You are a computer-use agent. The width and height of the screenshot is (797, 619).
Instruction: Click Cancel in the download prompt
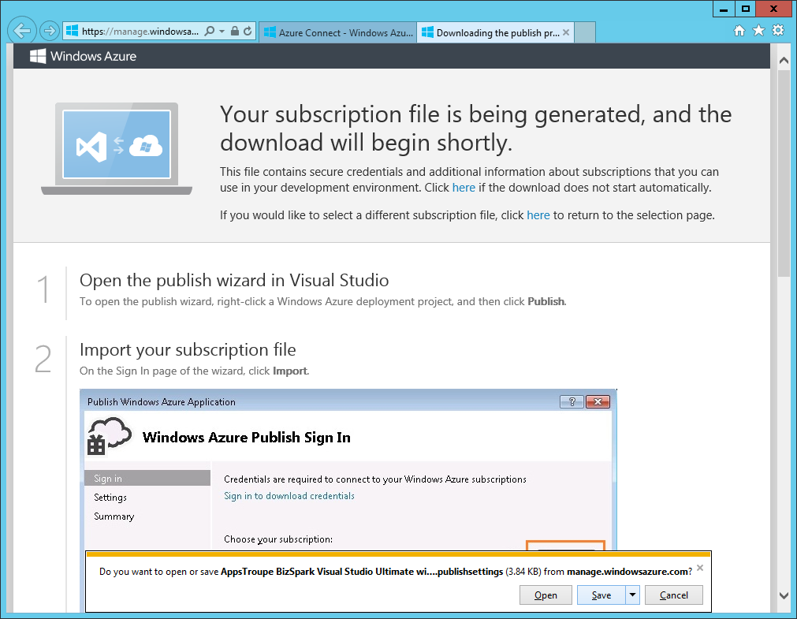[673, 595]
